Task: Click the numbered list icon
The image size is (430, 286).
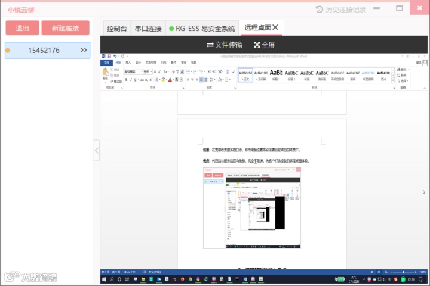Action: [195, 71]
